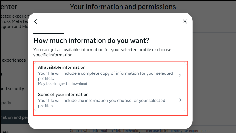Viewport: 236px width, 133px height.
Task: Click the "How much information do you want?" heading
Action: (91, 41)
